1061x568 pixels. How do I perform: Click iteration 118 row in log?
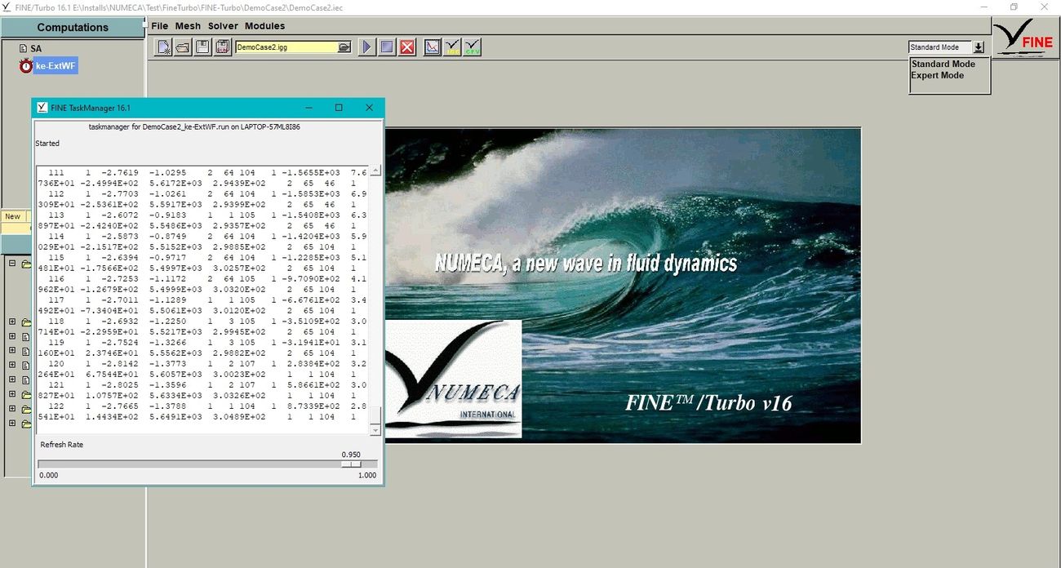pyautogui.click(x=203, y=322)
